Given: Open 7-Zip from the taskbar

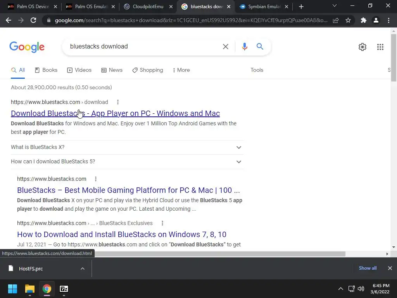Looking at the screenshot, I should coord(64,289).
